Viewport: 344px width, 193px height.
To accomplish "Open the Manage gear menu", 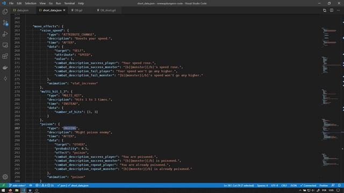I will (x=5, y=176).
